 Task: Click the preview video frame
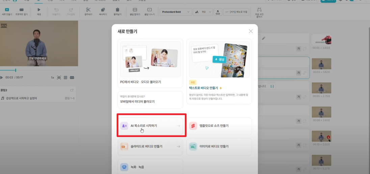point(39,43)
